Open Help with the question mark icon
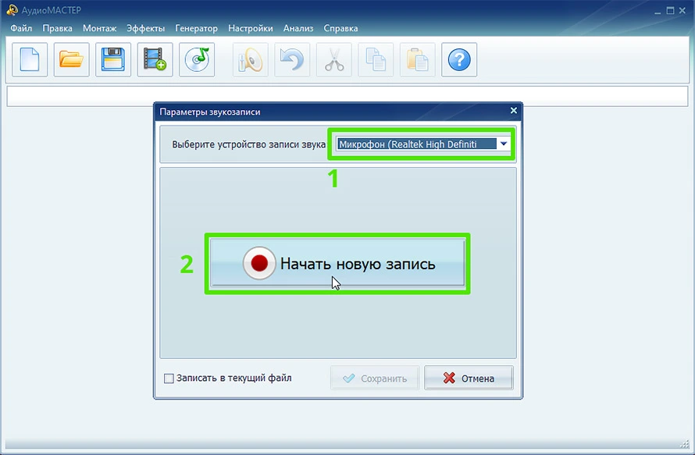The width and height of the screenshot is (695, 455). [x=458, y=60]
